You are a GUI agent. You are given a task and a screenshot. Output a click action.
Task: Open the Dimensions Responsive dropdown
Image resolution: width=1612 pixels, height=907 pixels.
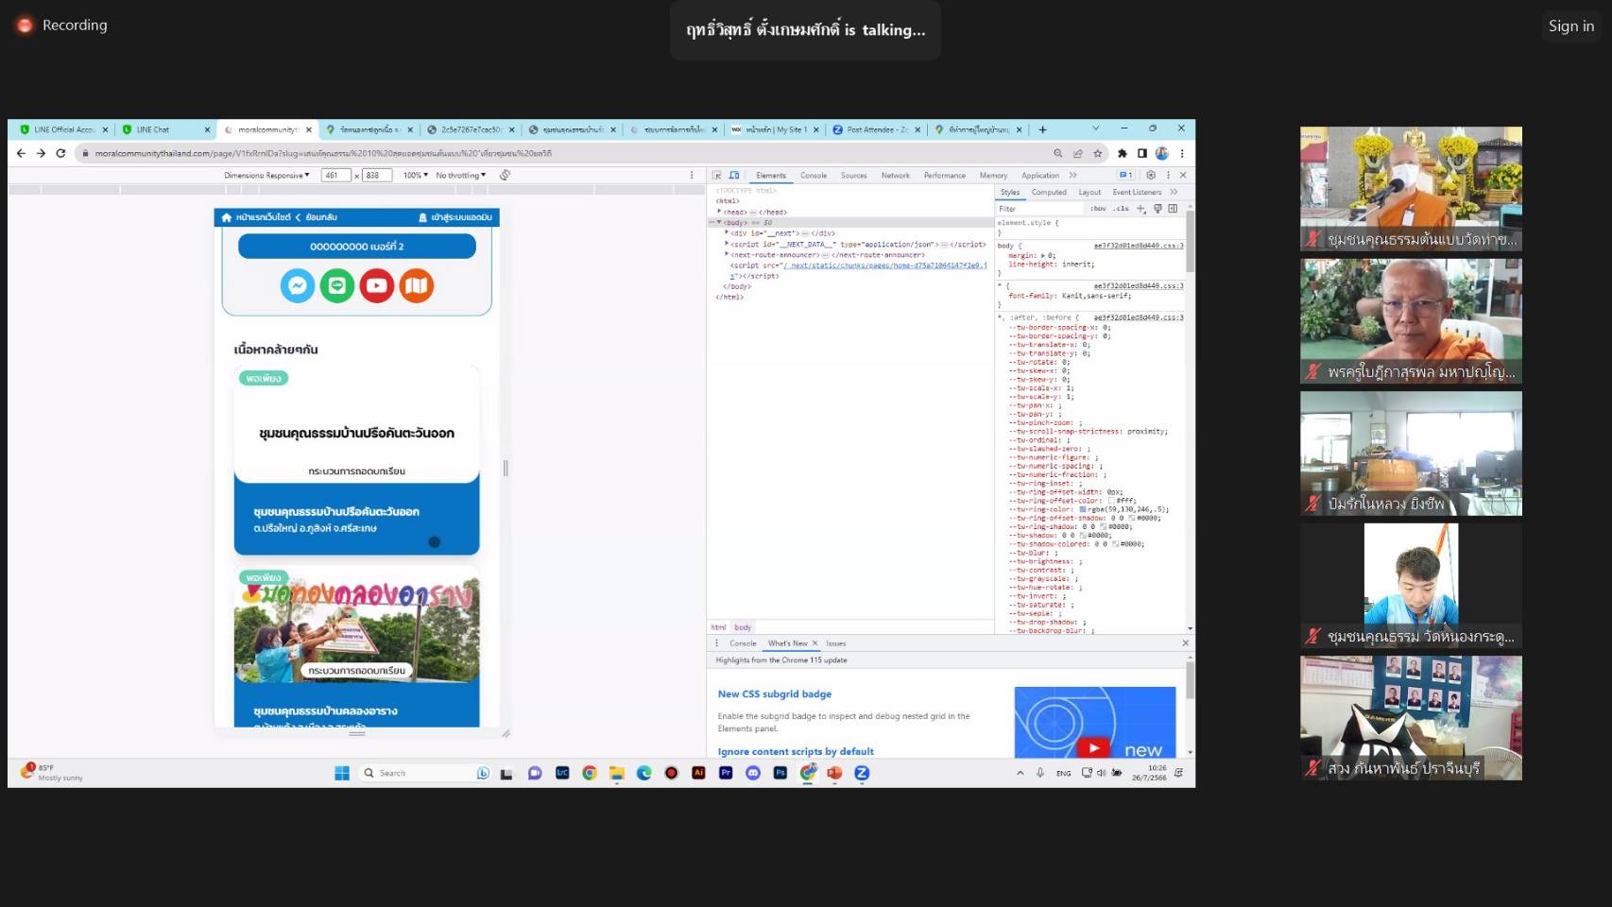pos(266,176)
